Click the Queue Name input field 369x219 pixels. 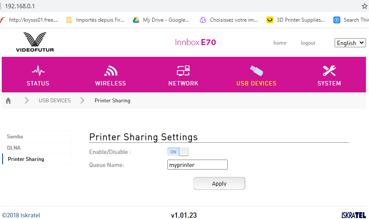tap(197, 165)
